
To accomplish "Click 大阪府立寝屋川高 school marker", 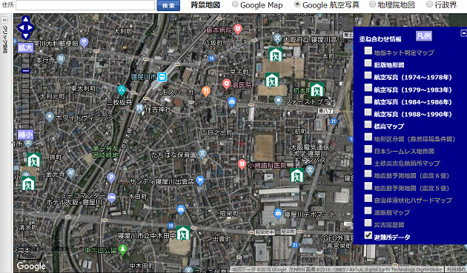I will click(x=277, y=38).
